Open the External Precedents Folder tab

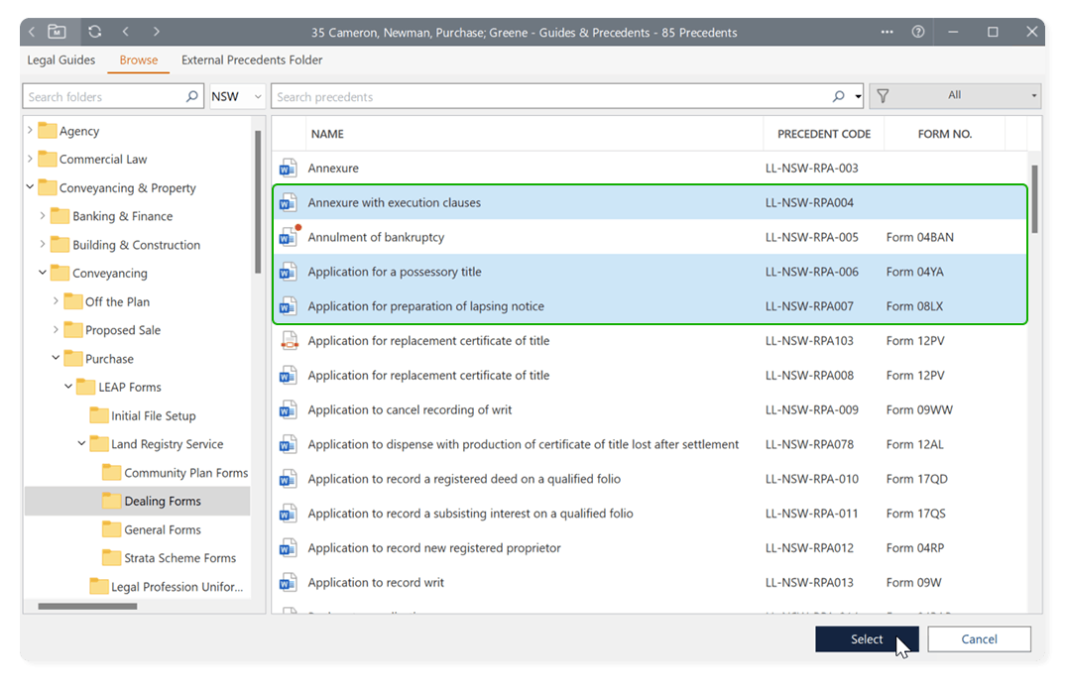point(252,59)
